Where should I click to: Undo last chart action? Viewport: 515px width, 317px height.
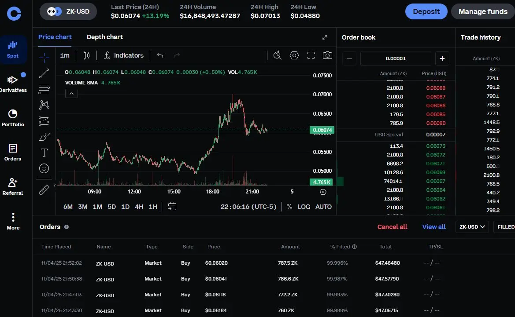(x=160, y=55)
